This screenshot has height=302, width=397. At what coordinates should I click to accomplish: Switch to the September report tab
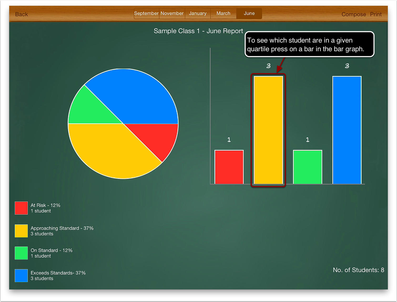146,13
